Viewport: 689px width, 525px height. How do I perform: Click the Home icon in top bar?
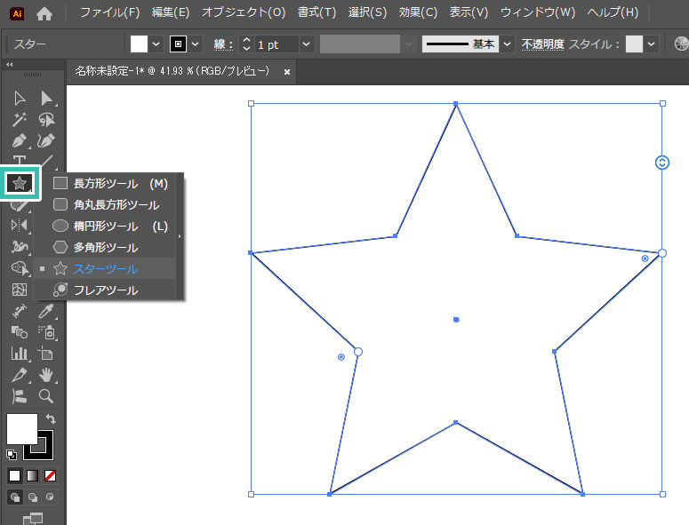coord(44,12)
